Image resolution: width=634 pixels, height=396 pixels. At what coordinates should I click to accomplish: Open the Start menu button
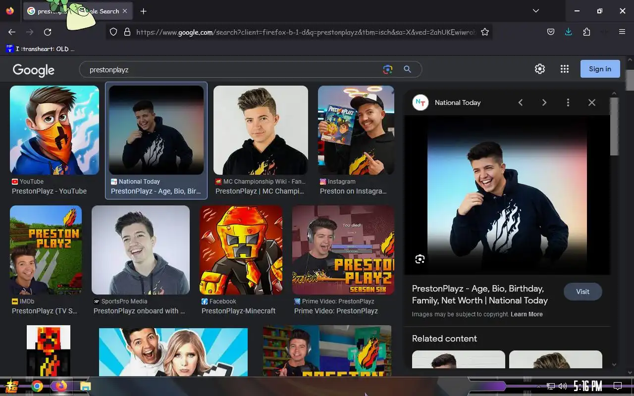[x=11, y=386]
